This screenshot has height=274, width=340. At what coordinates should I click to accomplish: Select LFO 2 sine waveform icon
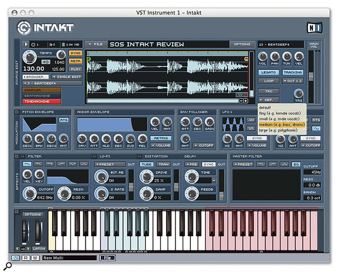coord(316,128)
